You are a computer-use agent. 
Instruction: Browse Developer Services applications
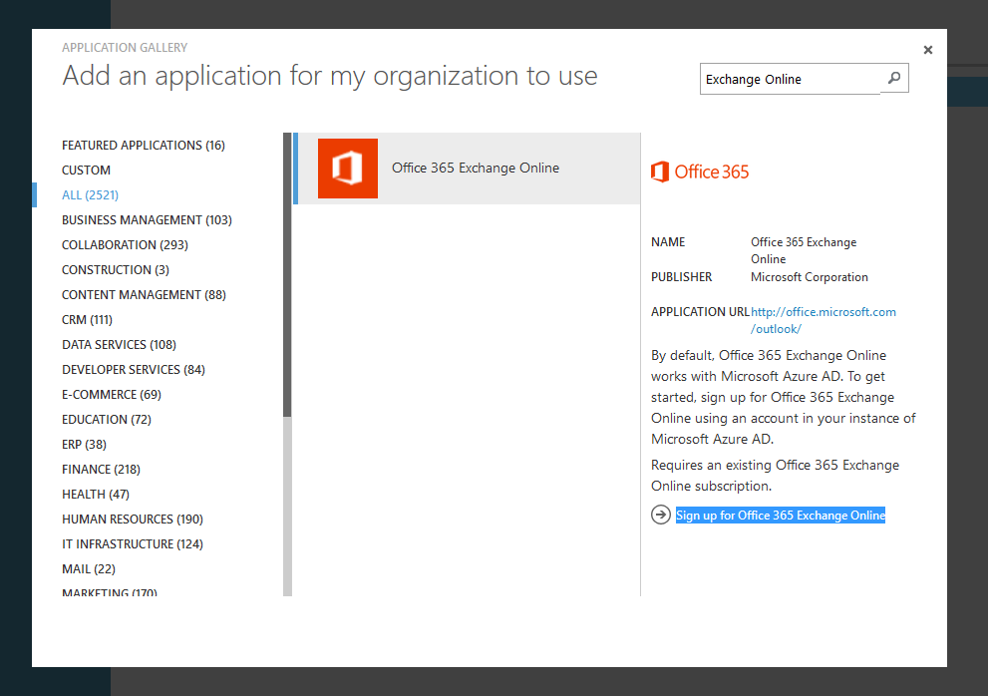(x=134, y=370)
